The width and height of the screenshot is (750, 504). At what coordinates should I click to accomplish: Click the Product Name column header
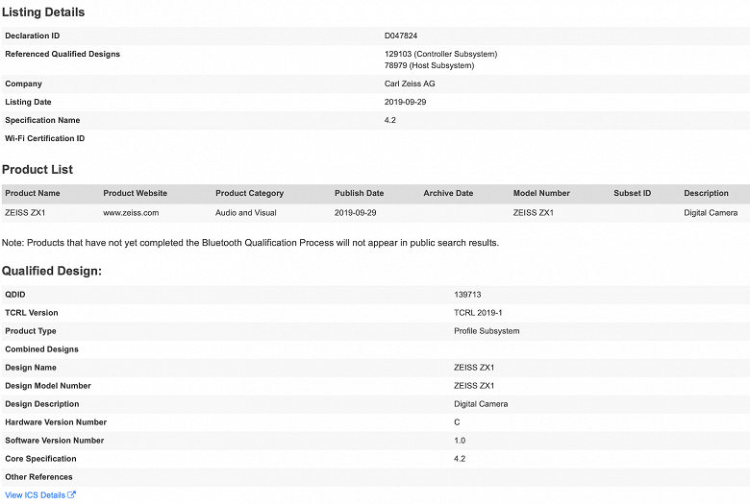(x=33, y=193)
